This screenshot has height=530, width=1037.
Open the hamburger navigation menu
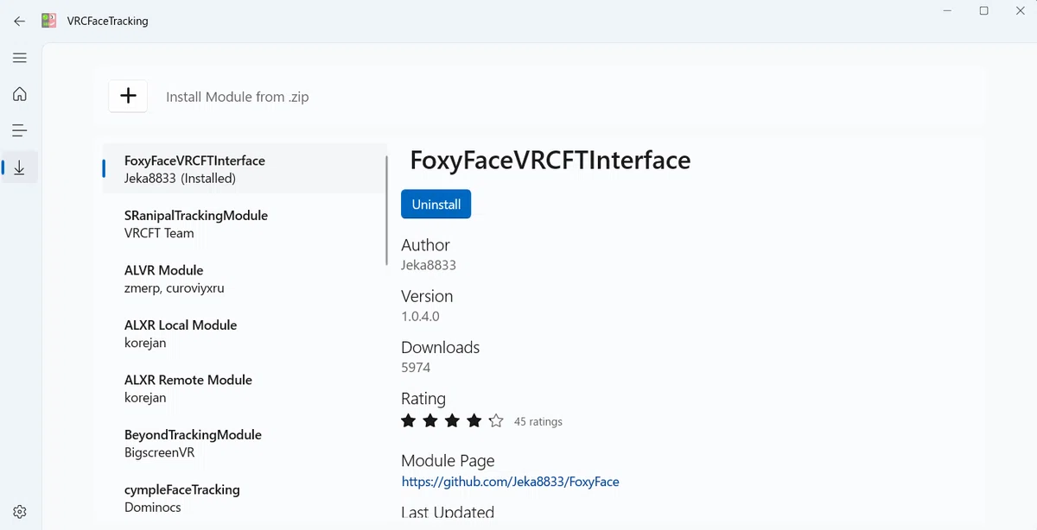(20, 58)
